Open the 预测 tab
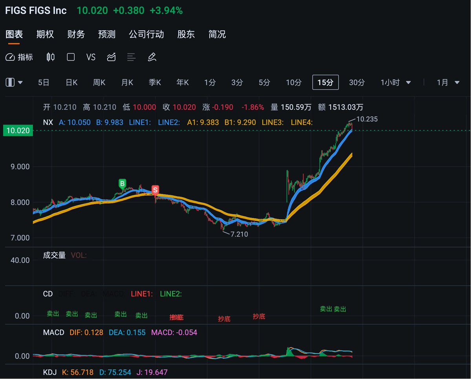 (107, 34)
